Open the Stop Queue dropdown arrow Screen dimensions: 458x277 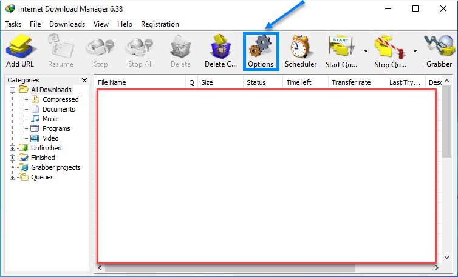(x=415, y=51)
